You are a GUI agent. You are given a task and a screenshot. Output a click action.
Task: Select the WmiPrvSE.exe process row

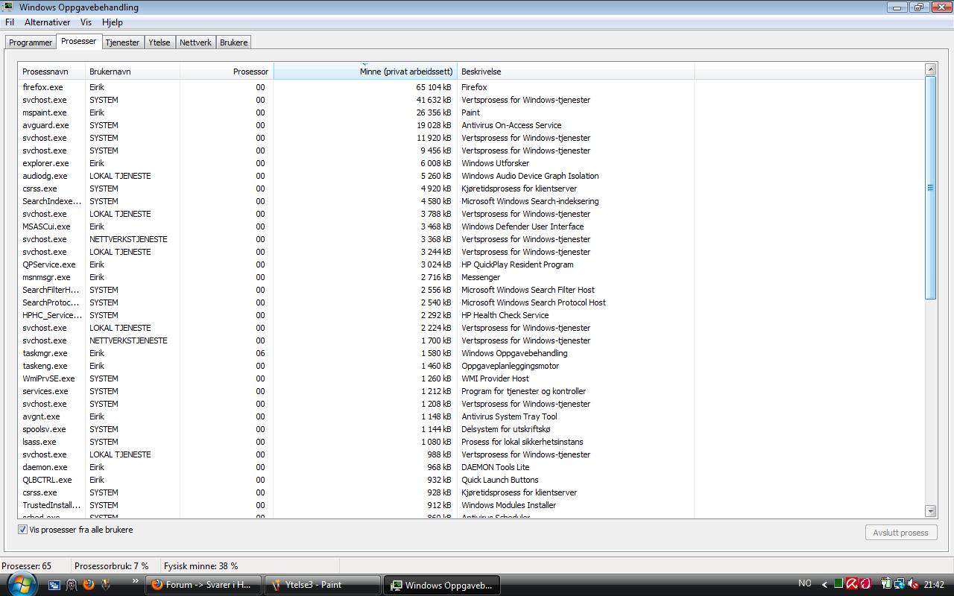click(x=471, y=378)
